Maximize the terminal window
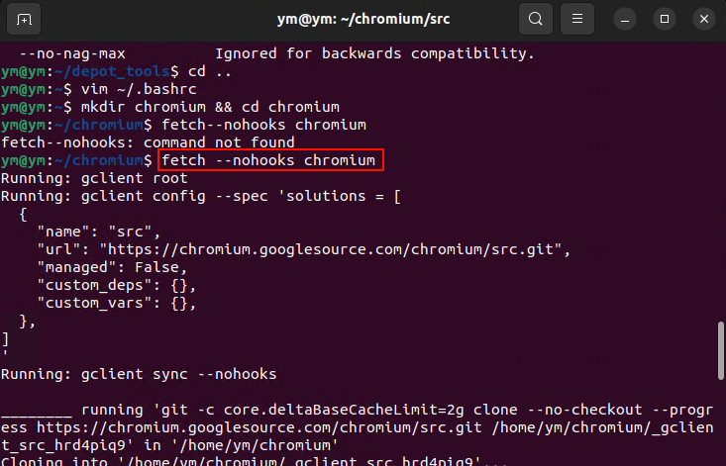 (665, 20)
